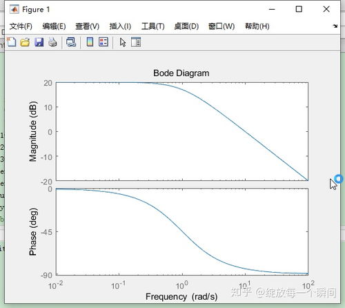Image resolution: width=345 pixels, height=308 pixels.
Task: Save the figure using the floppy disk icon
Action: click(39, 42)
